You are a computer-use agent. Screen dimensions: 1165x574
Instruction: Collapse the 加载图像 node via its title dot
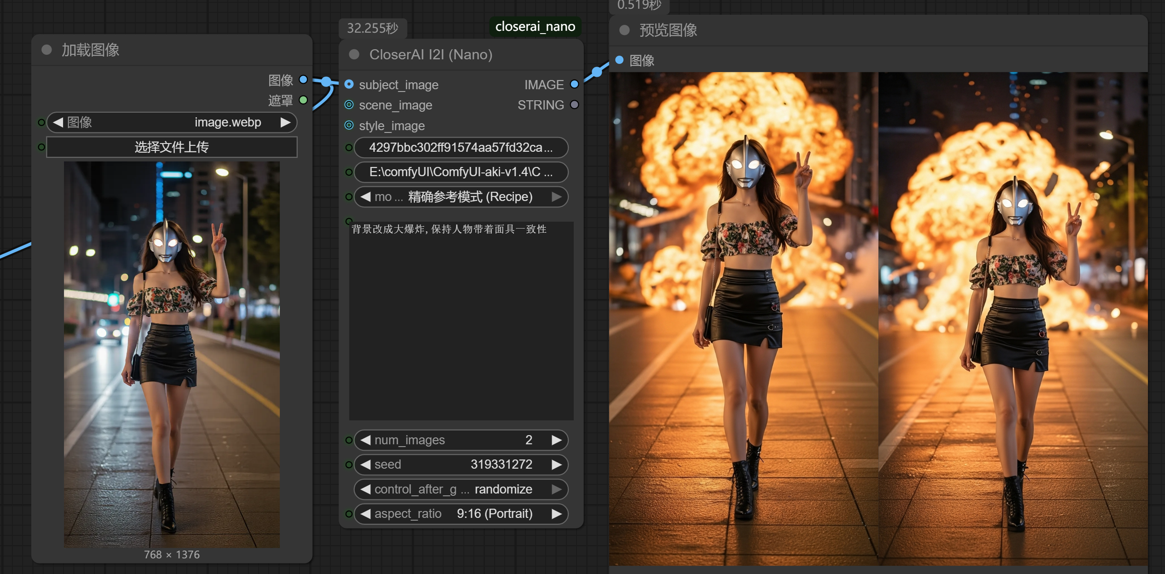(46, 50)
